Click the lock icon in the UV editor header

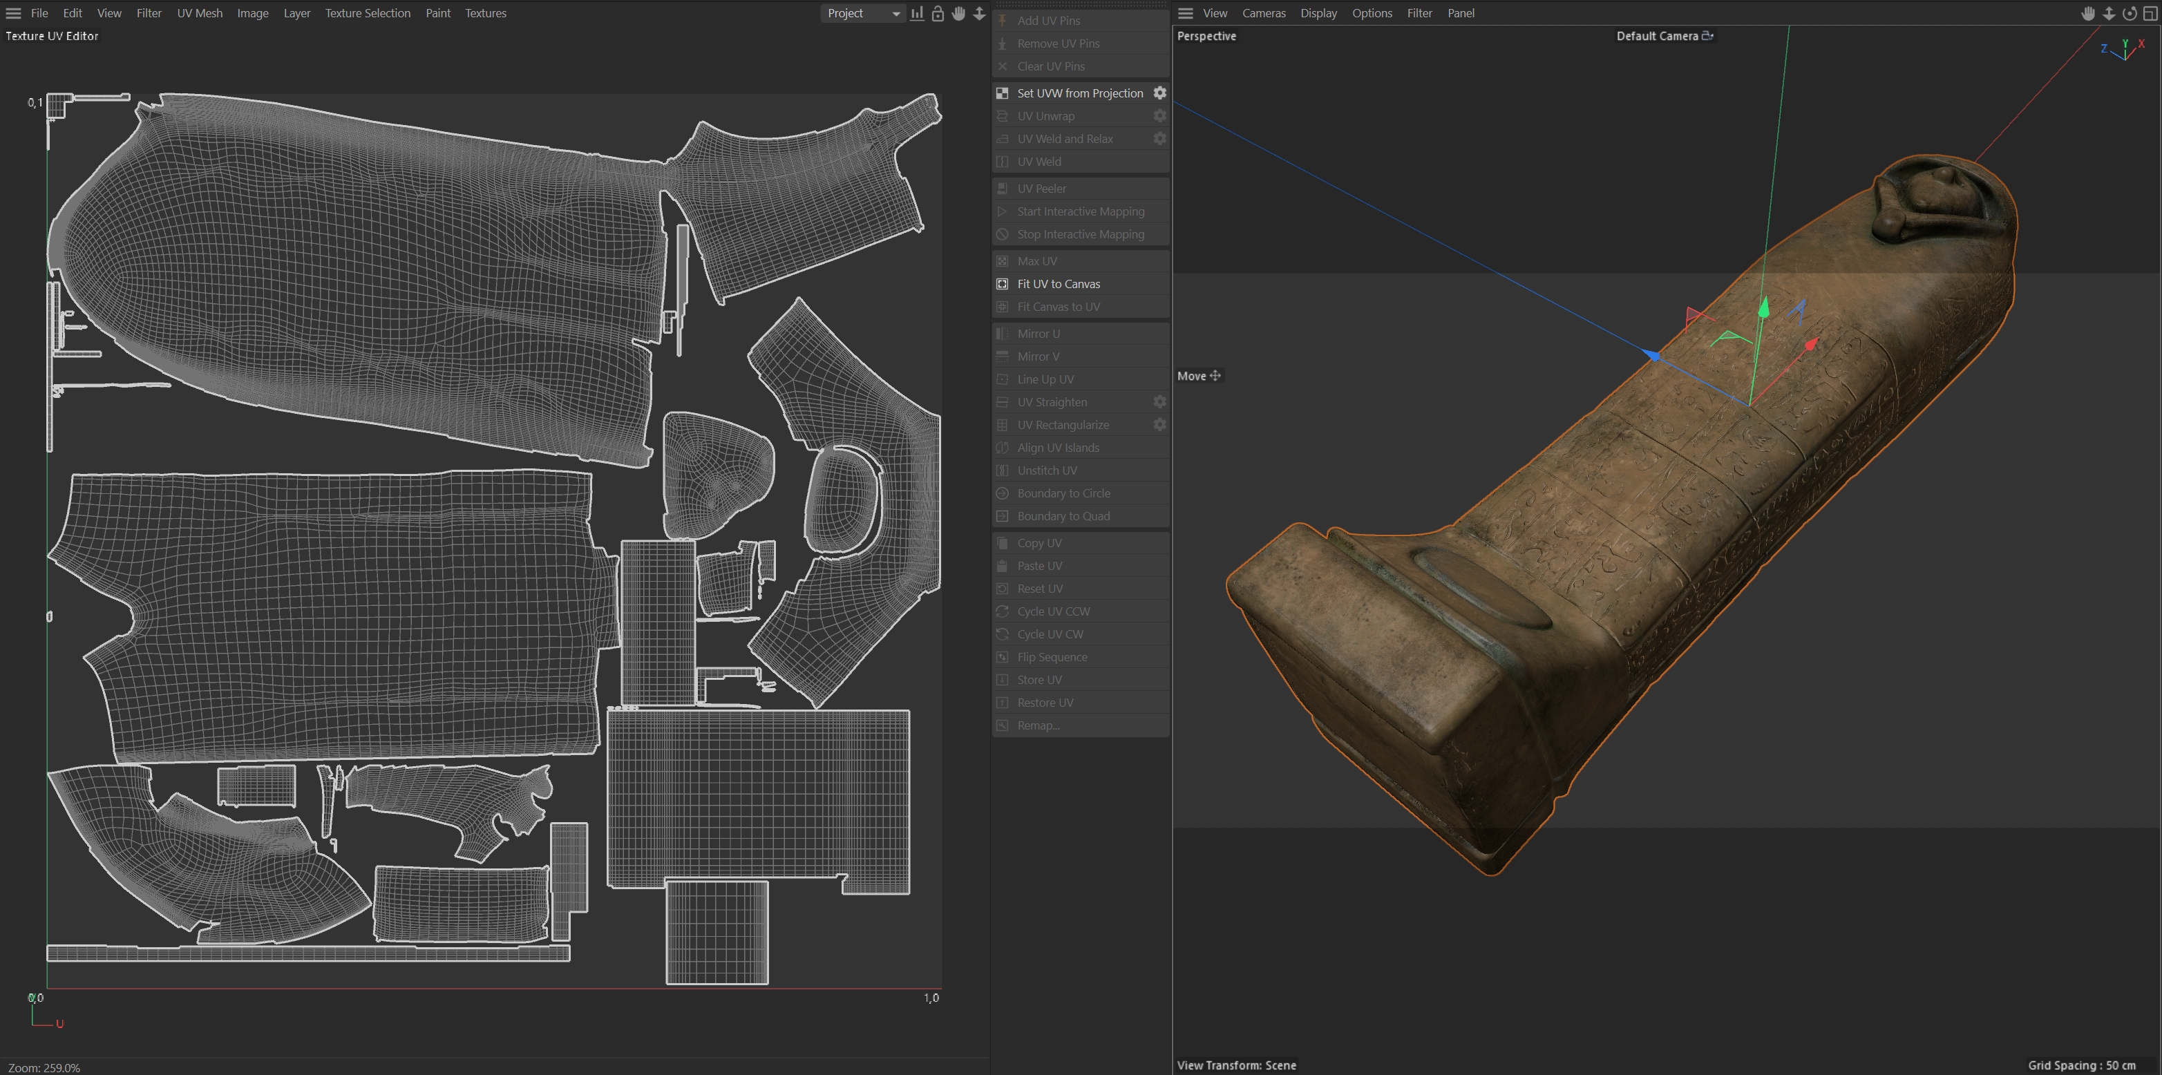[938, 13]
